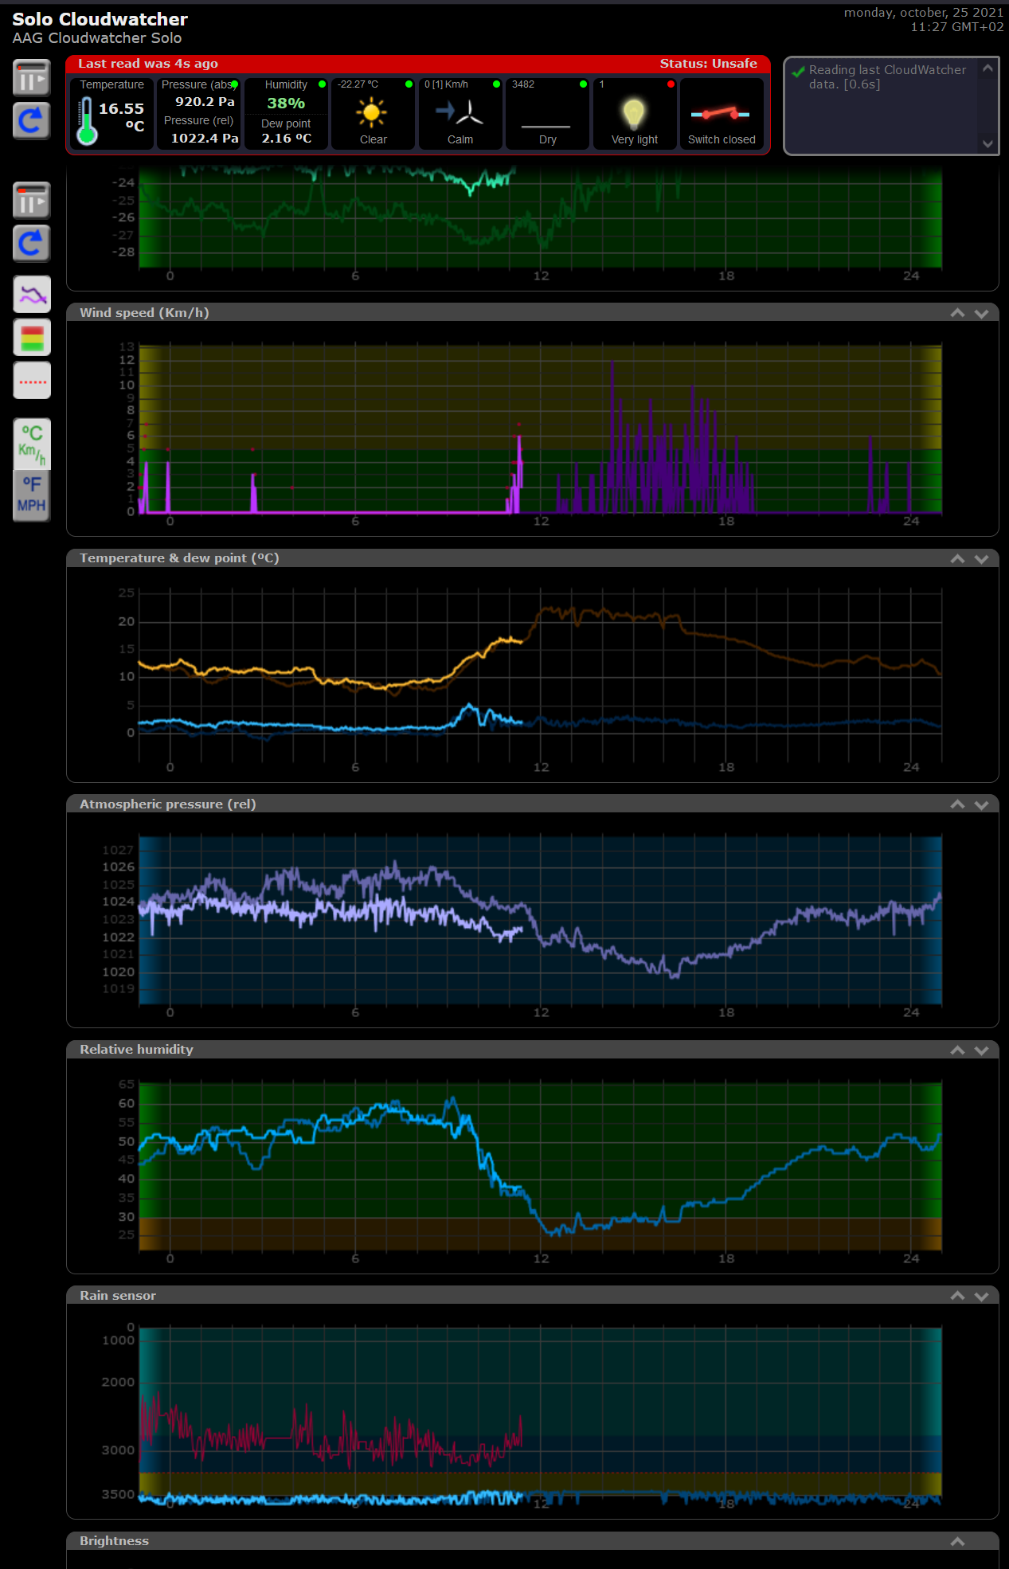Switch units to °C and Km/h
Viewport: 1009px width, 1569px height.
pos(32,444)
